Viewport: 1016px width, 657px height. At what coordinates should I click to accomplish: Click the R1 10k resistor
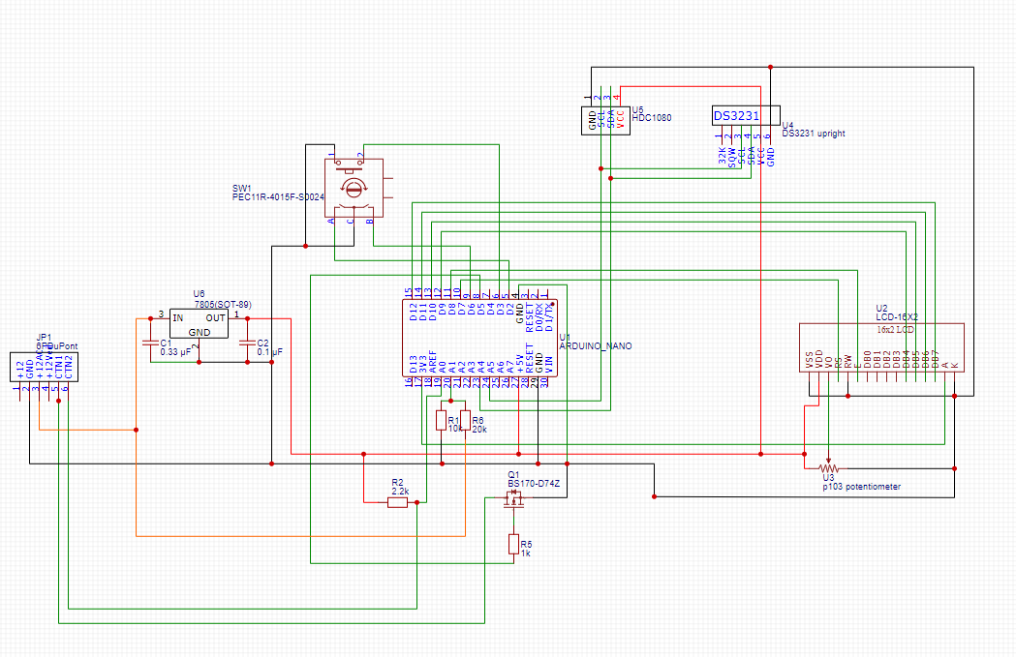[x=442, y=420]
